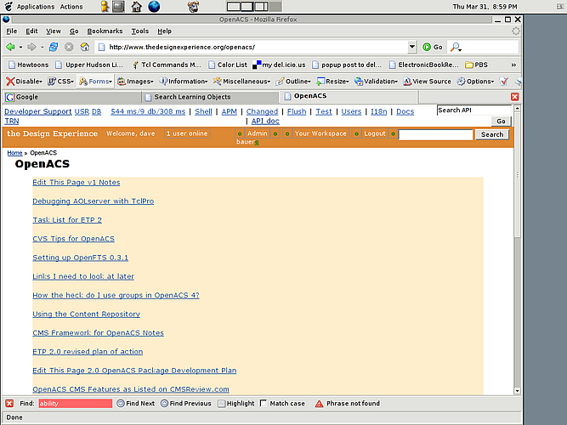Click the Home icon in navigation toolbar

click(x=84, y=47)
